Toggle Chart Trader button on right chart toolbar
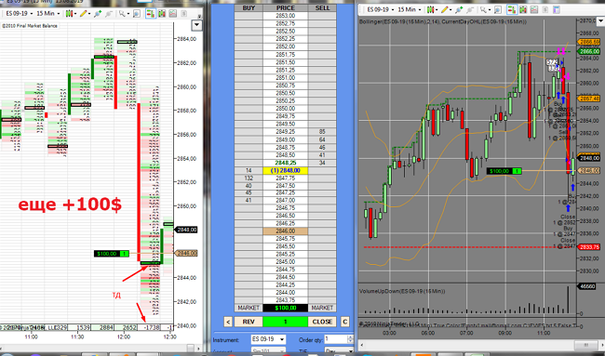This screenshot has height=356, width=605. pos(512,9)
